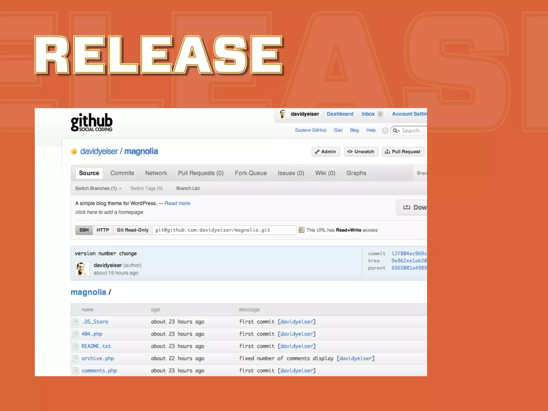Viewport: 548px width, 411px height.
Task: Click the file icon beside .DS_Store
Action: click(x=76, y=322)
